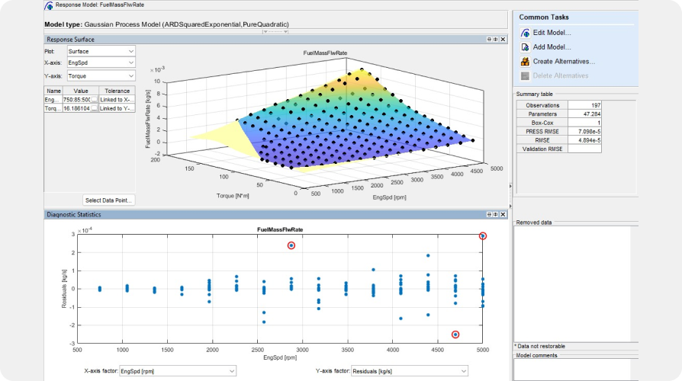Image resolution: width=682 pixels, height=381 pixels.
Task: Click the Create Alternatives icon
Action: [x=525, y=62]
